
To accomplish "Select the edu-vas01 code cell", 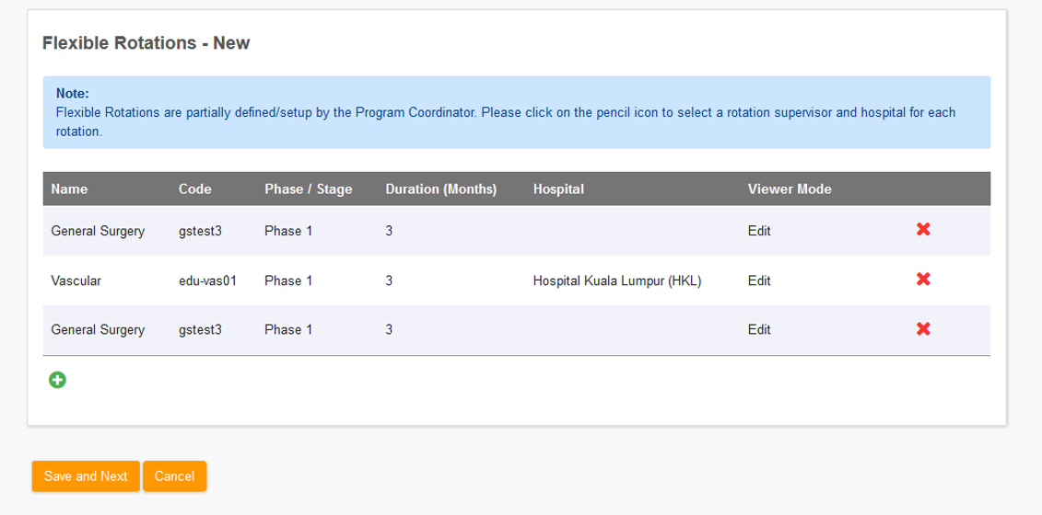I will 207,280.
